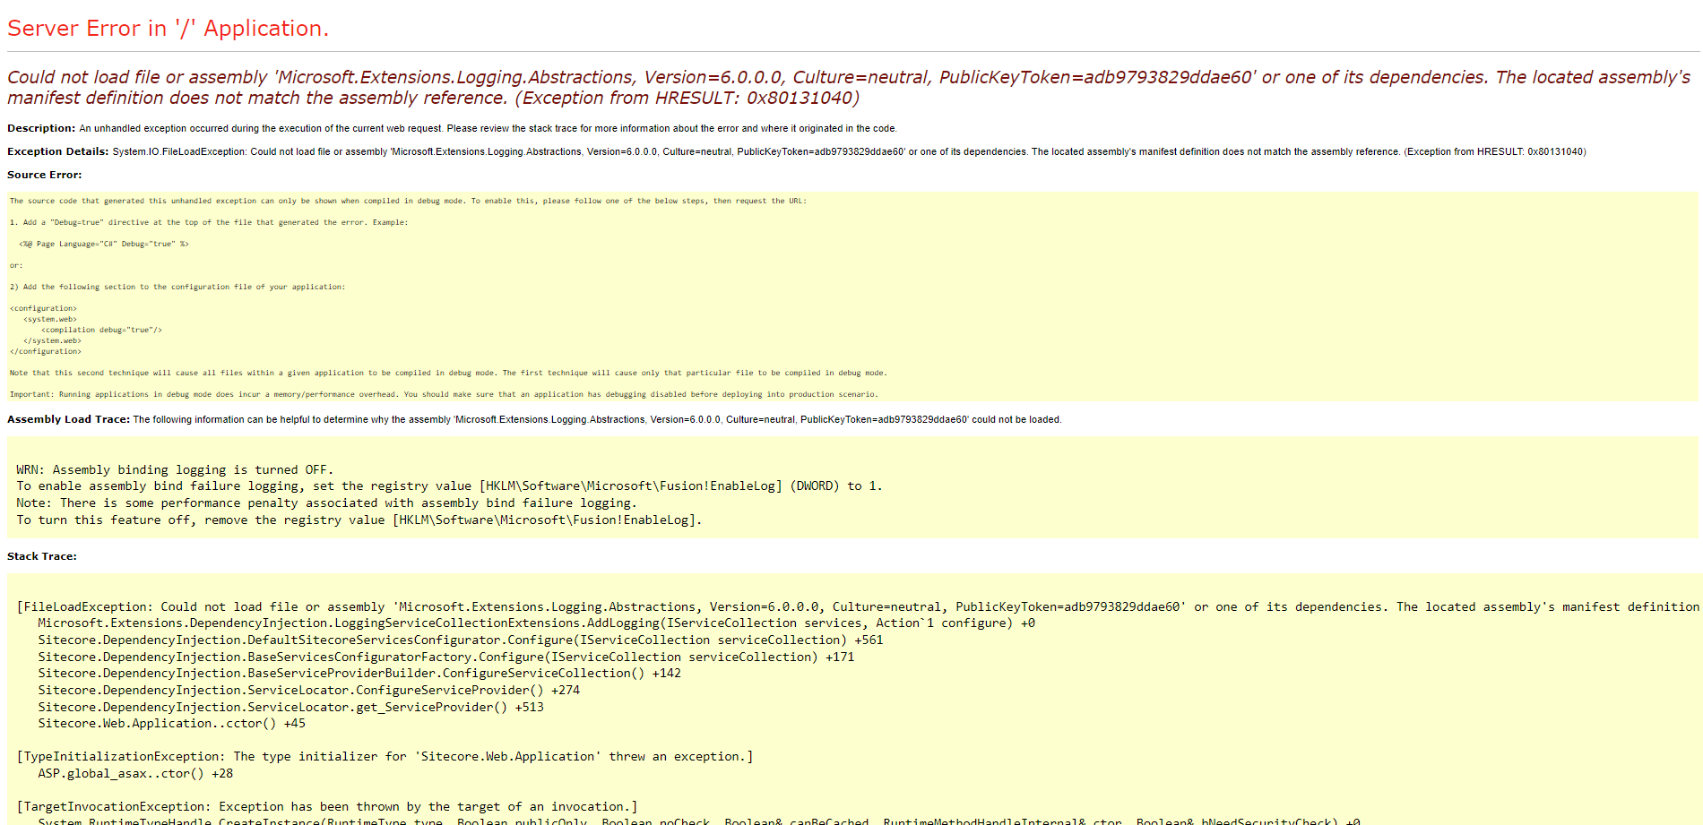Click the '[FileLoadException: Could not load file' stack line
Viewport: 1703px width, 825px height.
pos(858,606)
